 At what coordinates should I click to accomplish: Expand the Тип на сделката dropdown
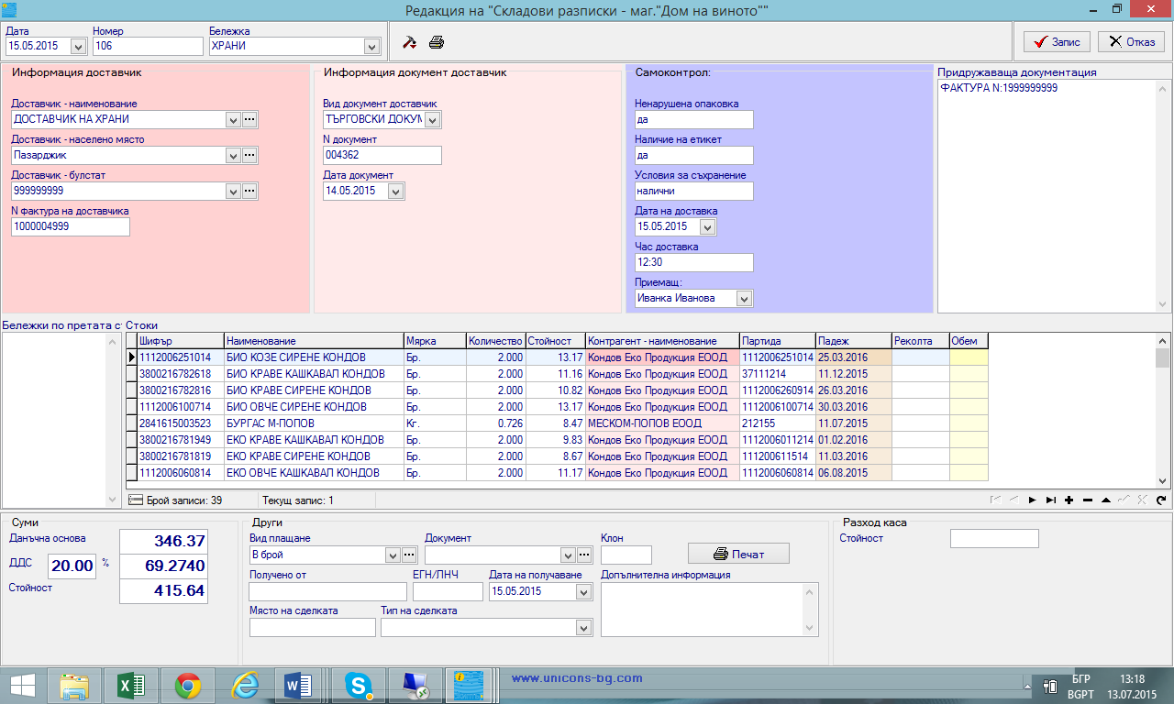pyautogui.click(x=583, y=627)
